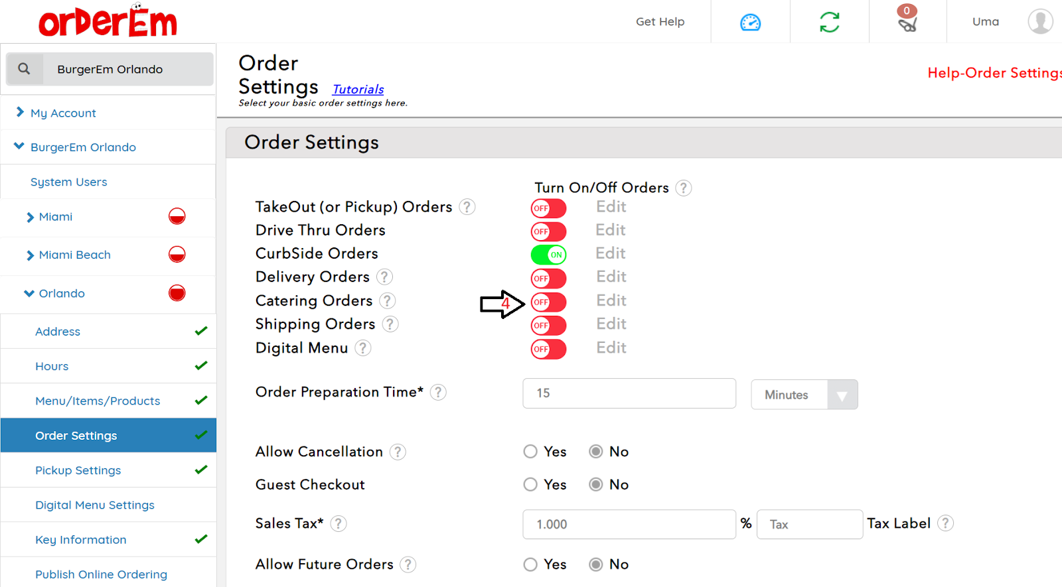This screenshot has width=1062, height=587.
Task: Enable the Catering Orders toggle
Action: [x=548, y=302]
